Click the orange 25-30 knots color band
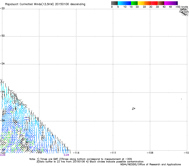189x166 pixels. [x=148, y=3]
